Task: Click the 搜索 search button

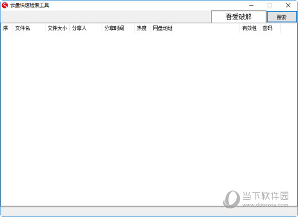Action: click(x=282, y=17)
